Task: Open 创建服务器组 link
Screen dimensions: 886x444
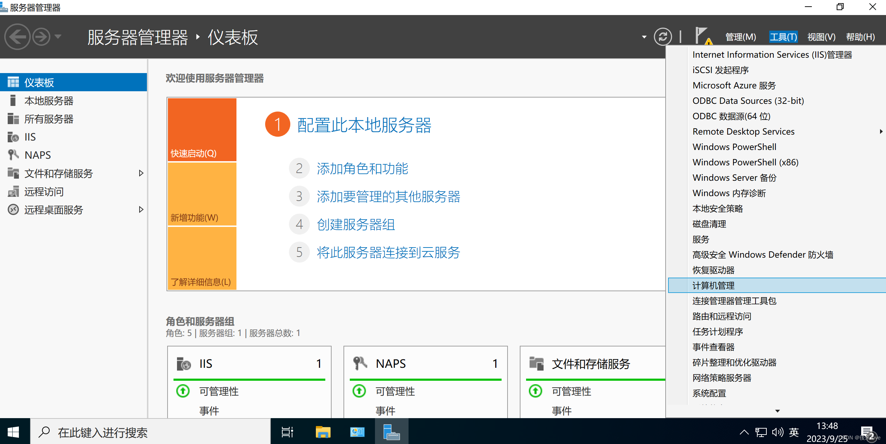Action: [x=356, y=224]
